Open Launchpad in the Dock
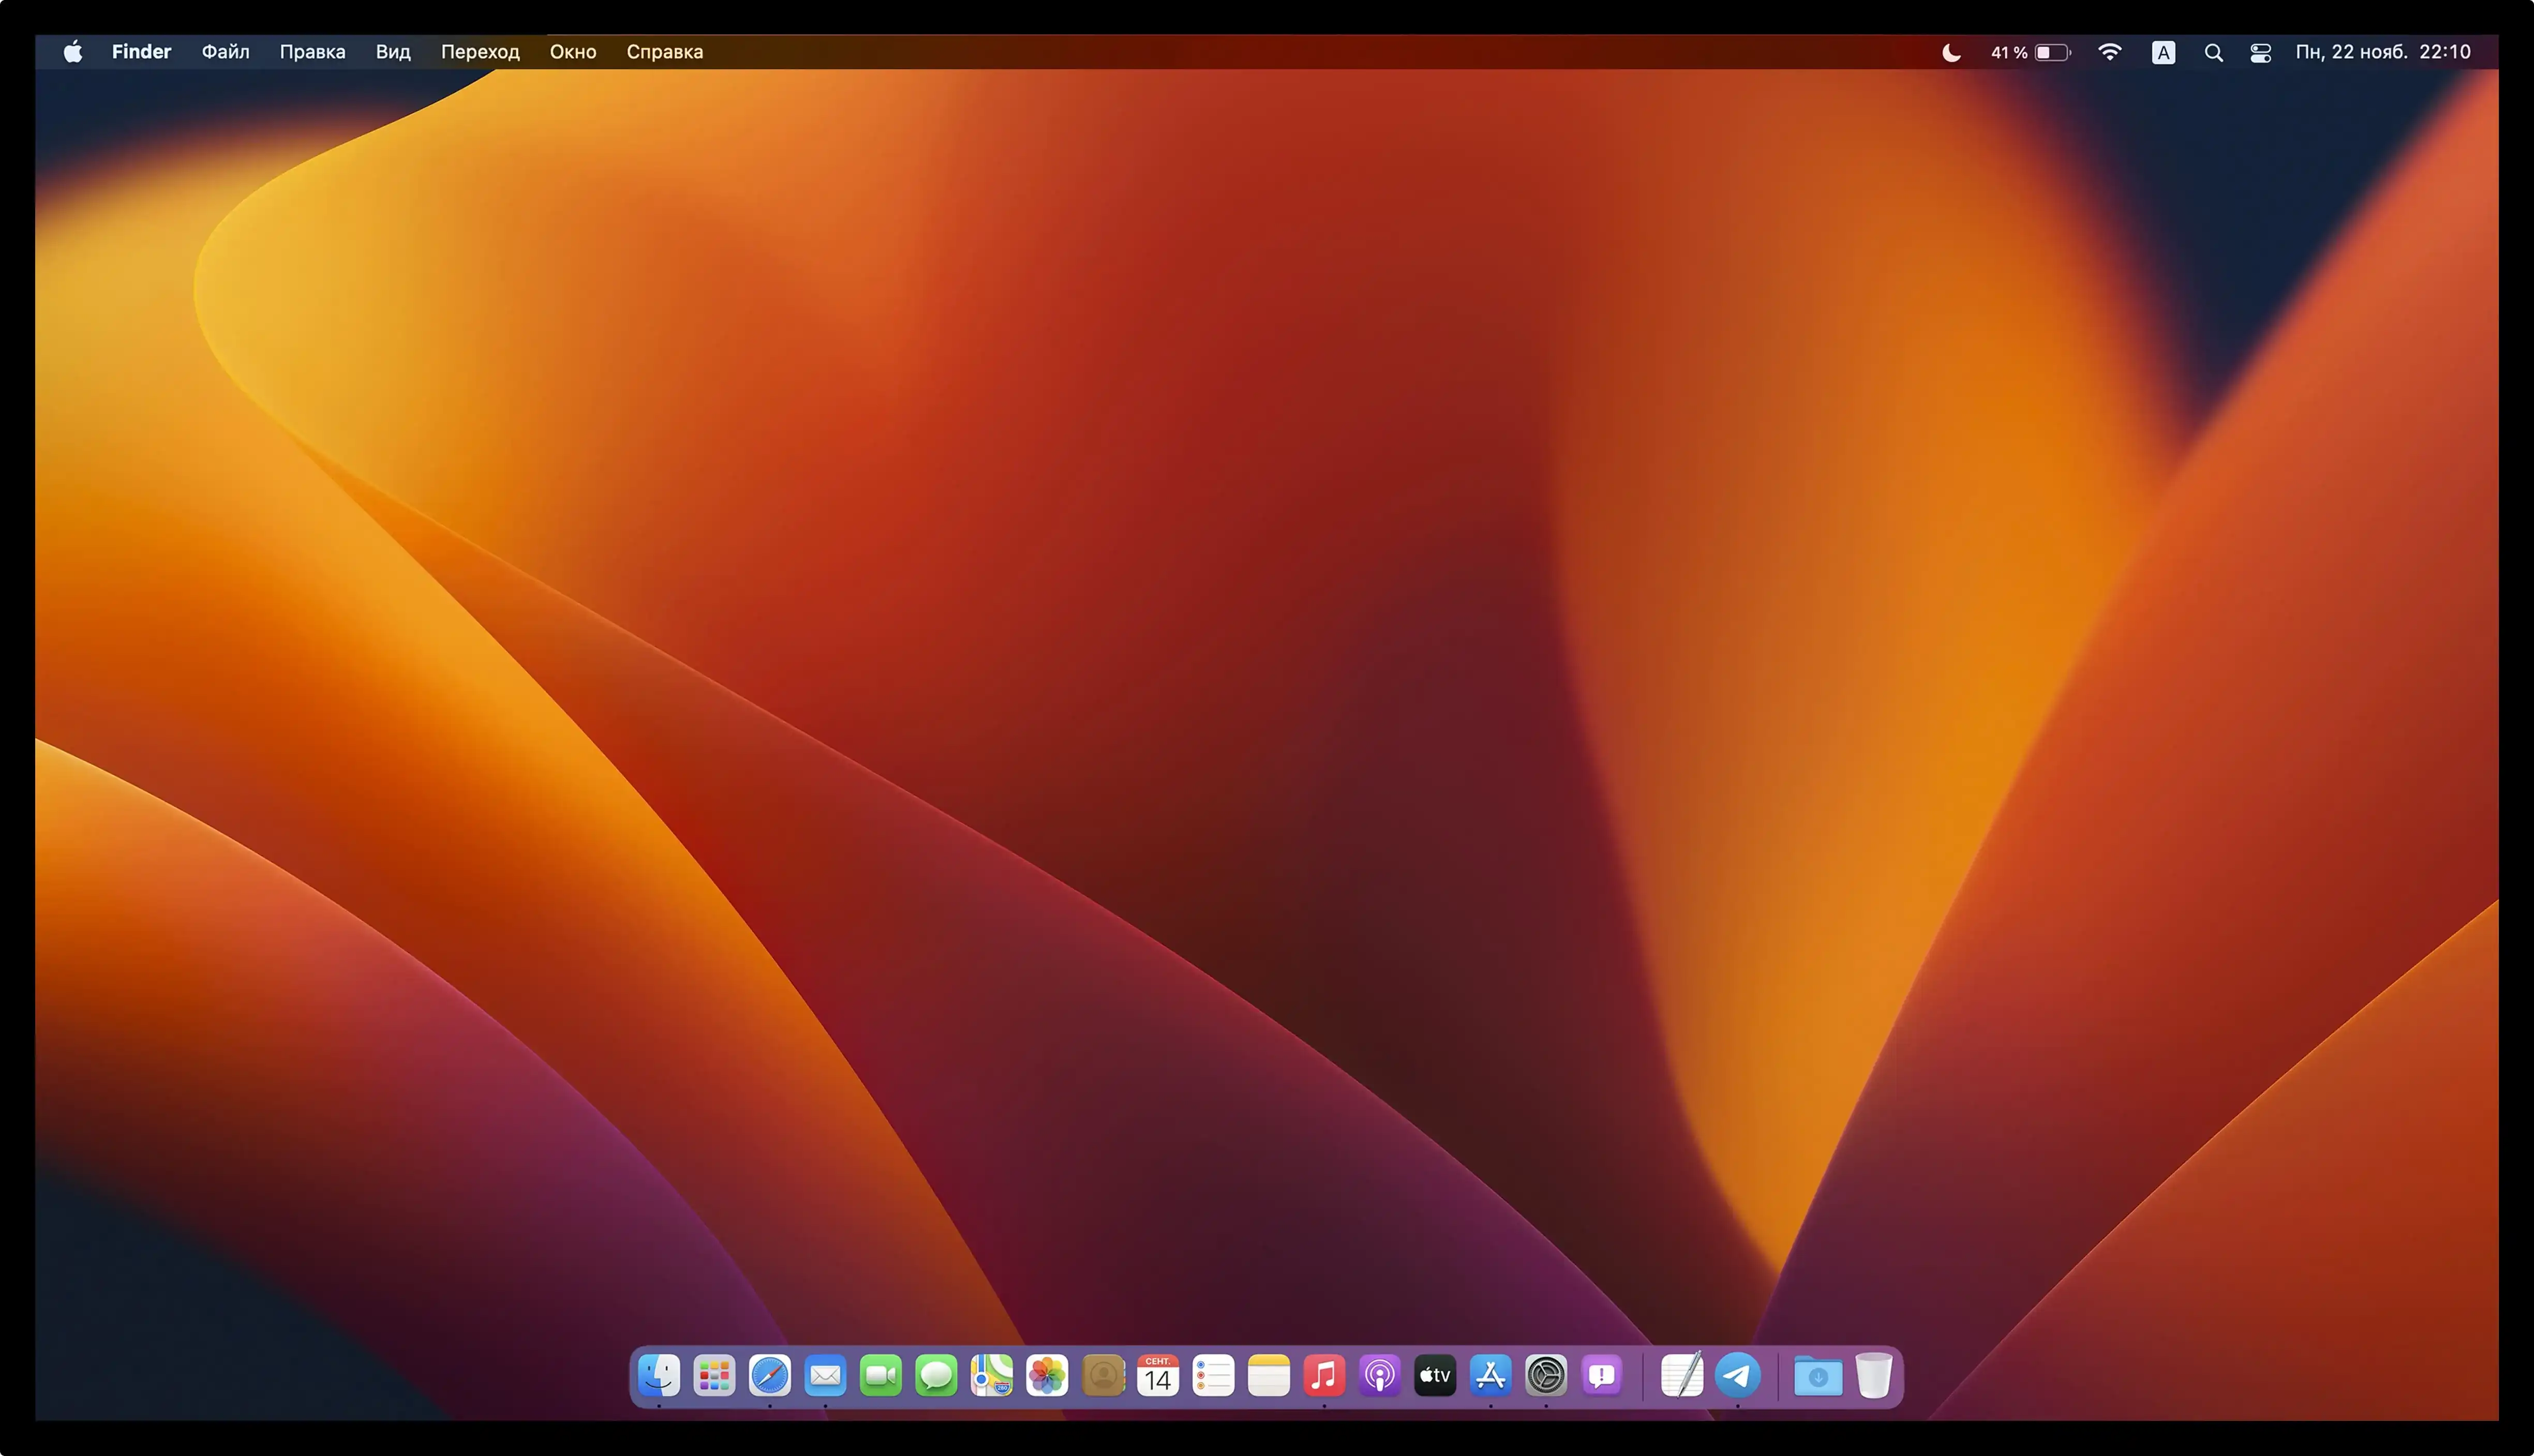Viewport: 2534px width, 1456px height. (x=714, y=1376)
